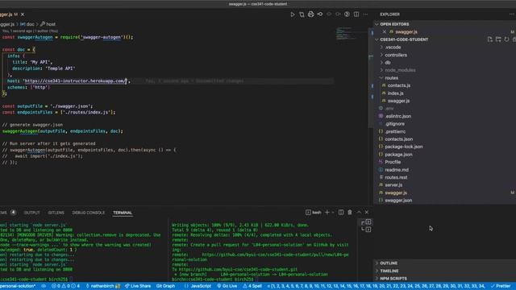The height and width of the screenshot is (290, 516).
Task: Open package-lock.json file
Action: point(404,147)
